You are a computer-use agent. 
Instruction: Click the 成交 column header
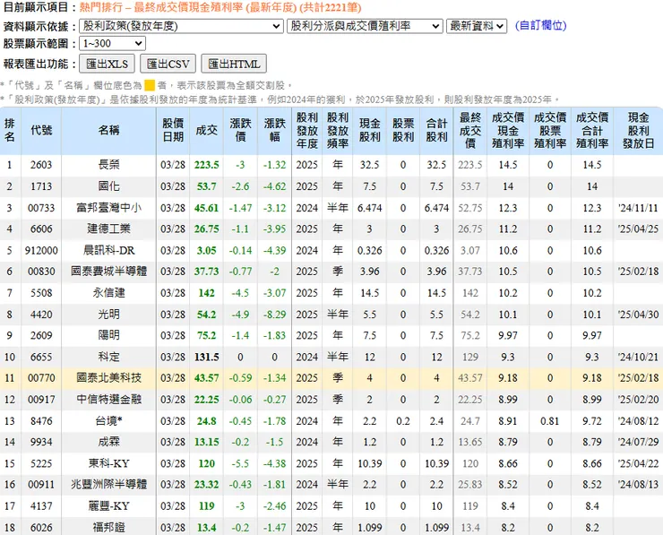(x=207, y=130)
